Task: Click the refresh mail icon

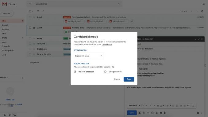Action: (x=38, y=11)
